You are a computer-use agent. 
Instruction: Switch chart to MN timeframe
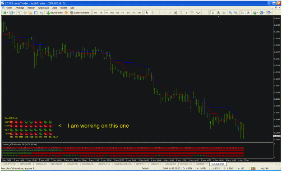139,13
